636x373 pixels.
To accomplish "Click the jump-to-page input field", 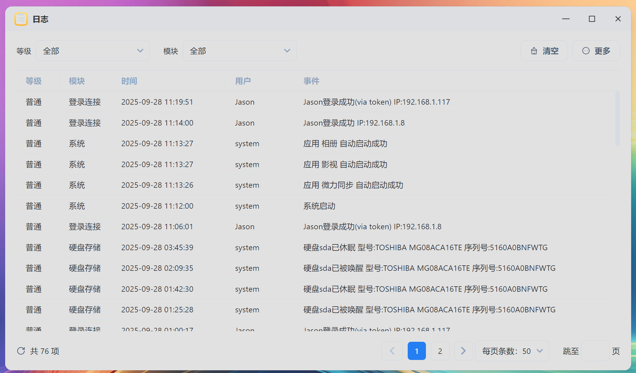I will 595,351.
